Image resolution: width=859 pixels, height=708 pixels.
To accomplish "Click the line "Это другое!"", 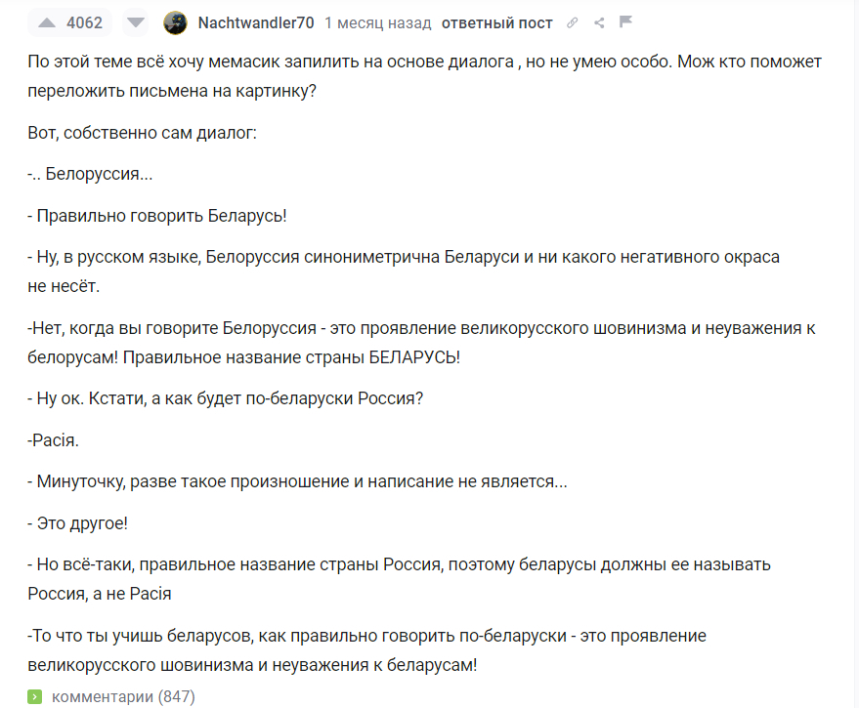I will coord(78,522).
